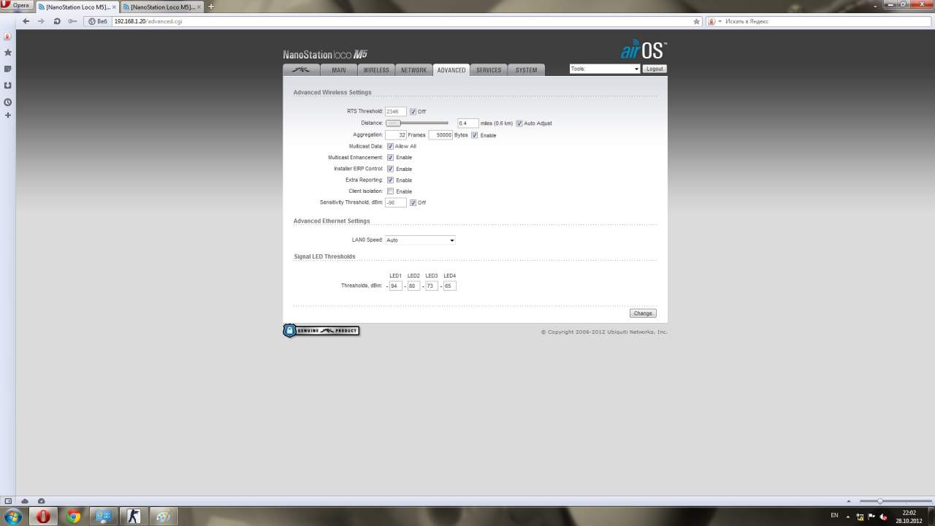Toggle the Sensitivity Threshold Off checkbox
Image resolution: width=935 pixels, height=526 pixels.
click(x=413, y=202)
